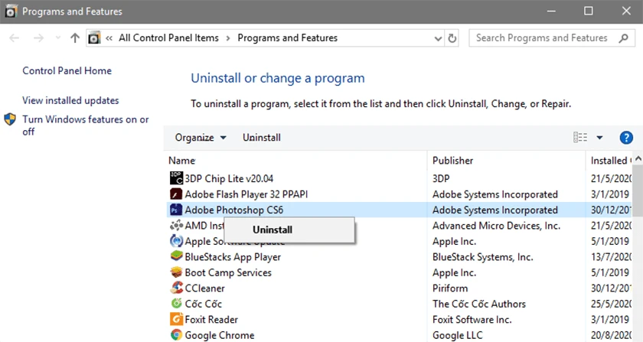
Task: Click the Google Chrome icon
Action: (x=176, y=334)
